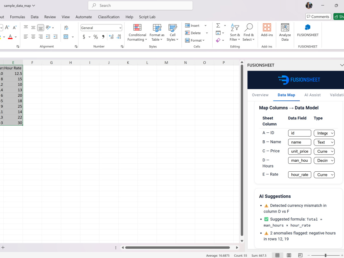Open the Automate tab
Image resolution: width=344 pixels, height=258 pixels.
coord(84,17)
